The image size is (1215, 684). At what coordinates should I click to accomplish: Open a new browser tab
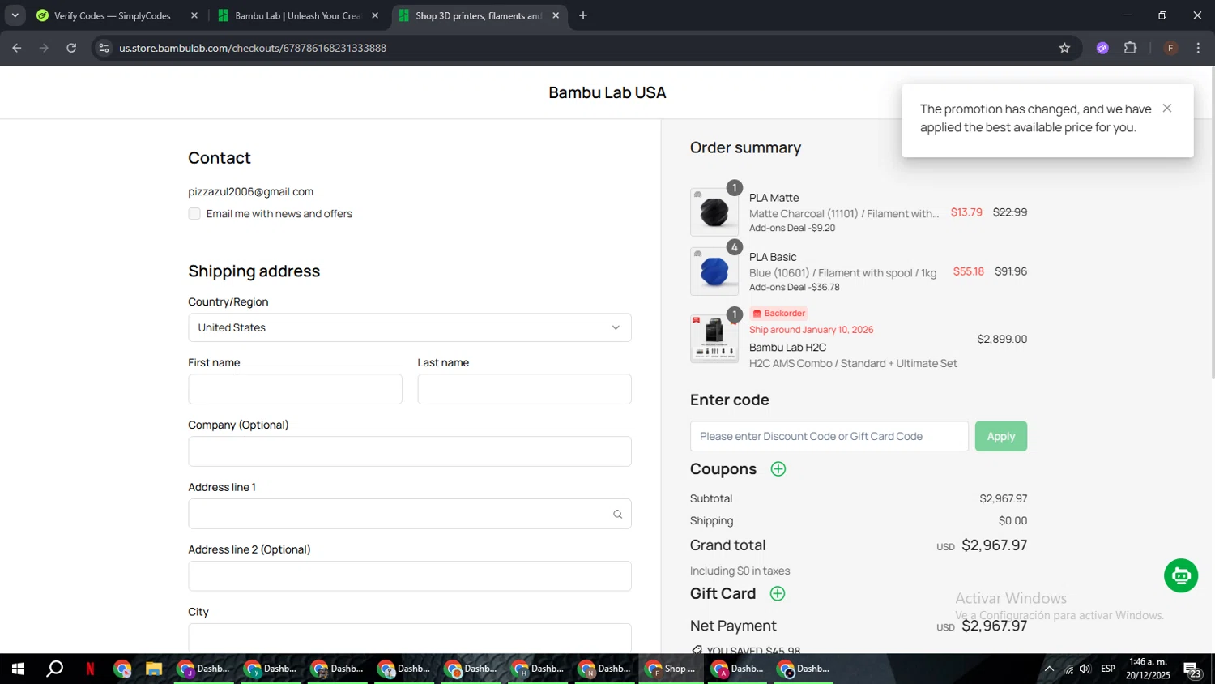pyautogui.click(x=583, y=15)
